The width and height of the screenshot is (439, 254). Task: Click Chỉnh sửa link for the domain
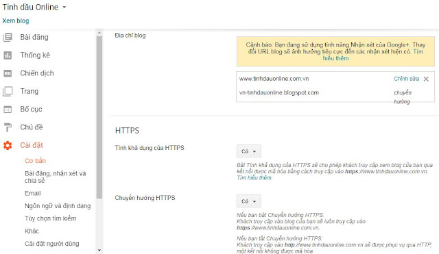tap(406, 79)
